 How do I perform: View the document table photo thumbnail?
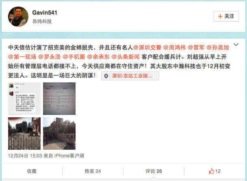point(59,99)
